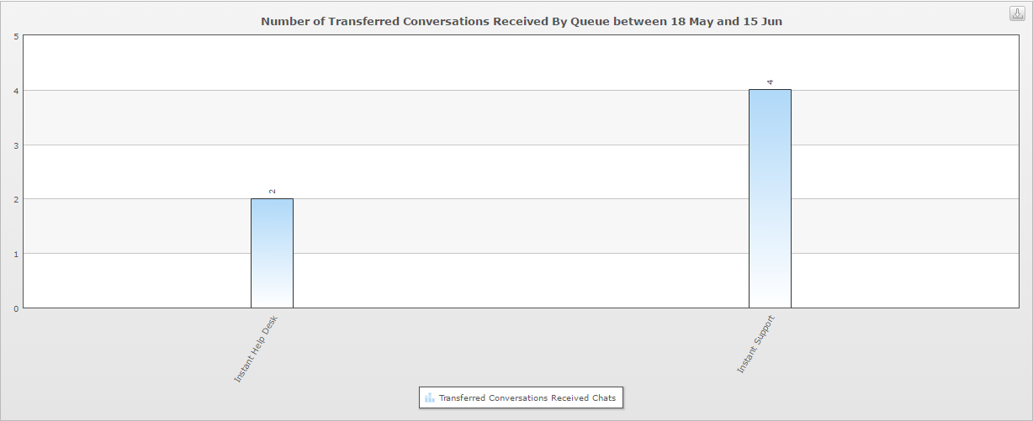The image size is (1033, 421).
Task: Click y-axis tick label 5
Action: 16,36
